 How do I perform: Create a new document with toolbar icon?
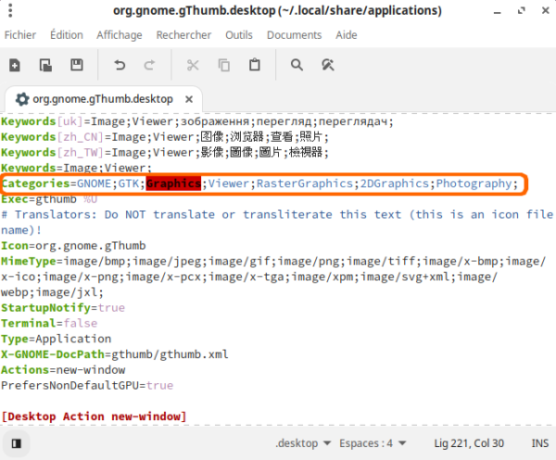pyautogui.click(x=16, y=65)
